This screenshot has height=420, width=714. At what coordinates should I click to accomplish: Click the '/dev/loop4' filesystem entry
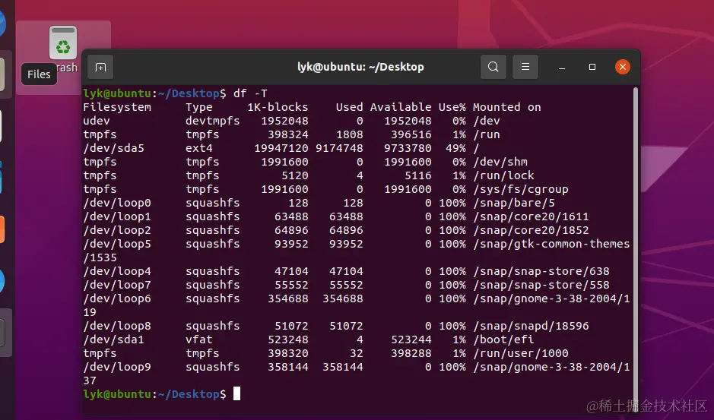pos(117,271)
